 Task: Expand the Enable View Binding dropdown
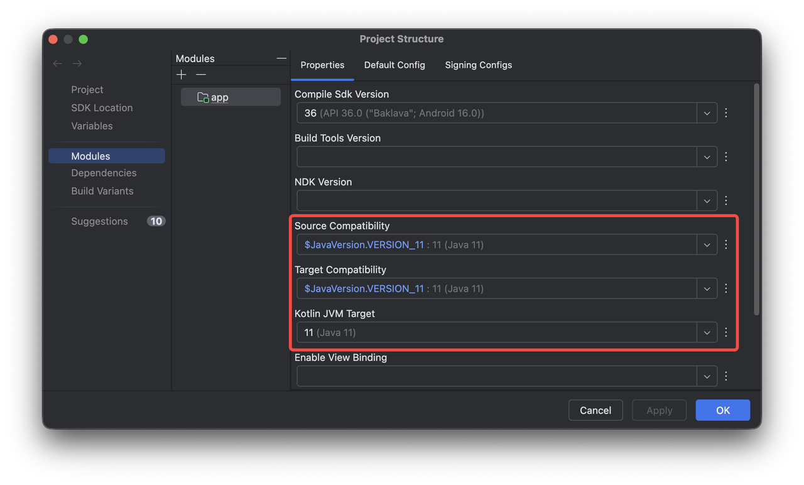pos(707,376)
